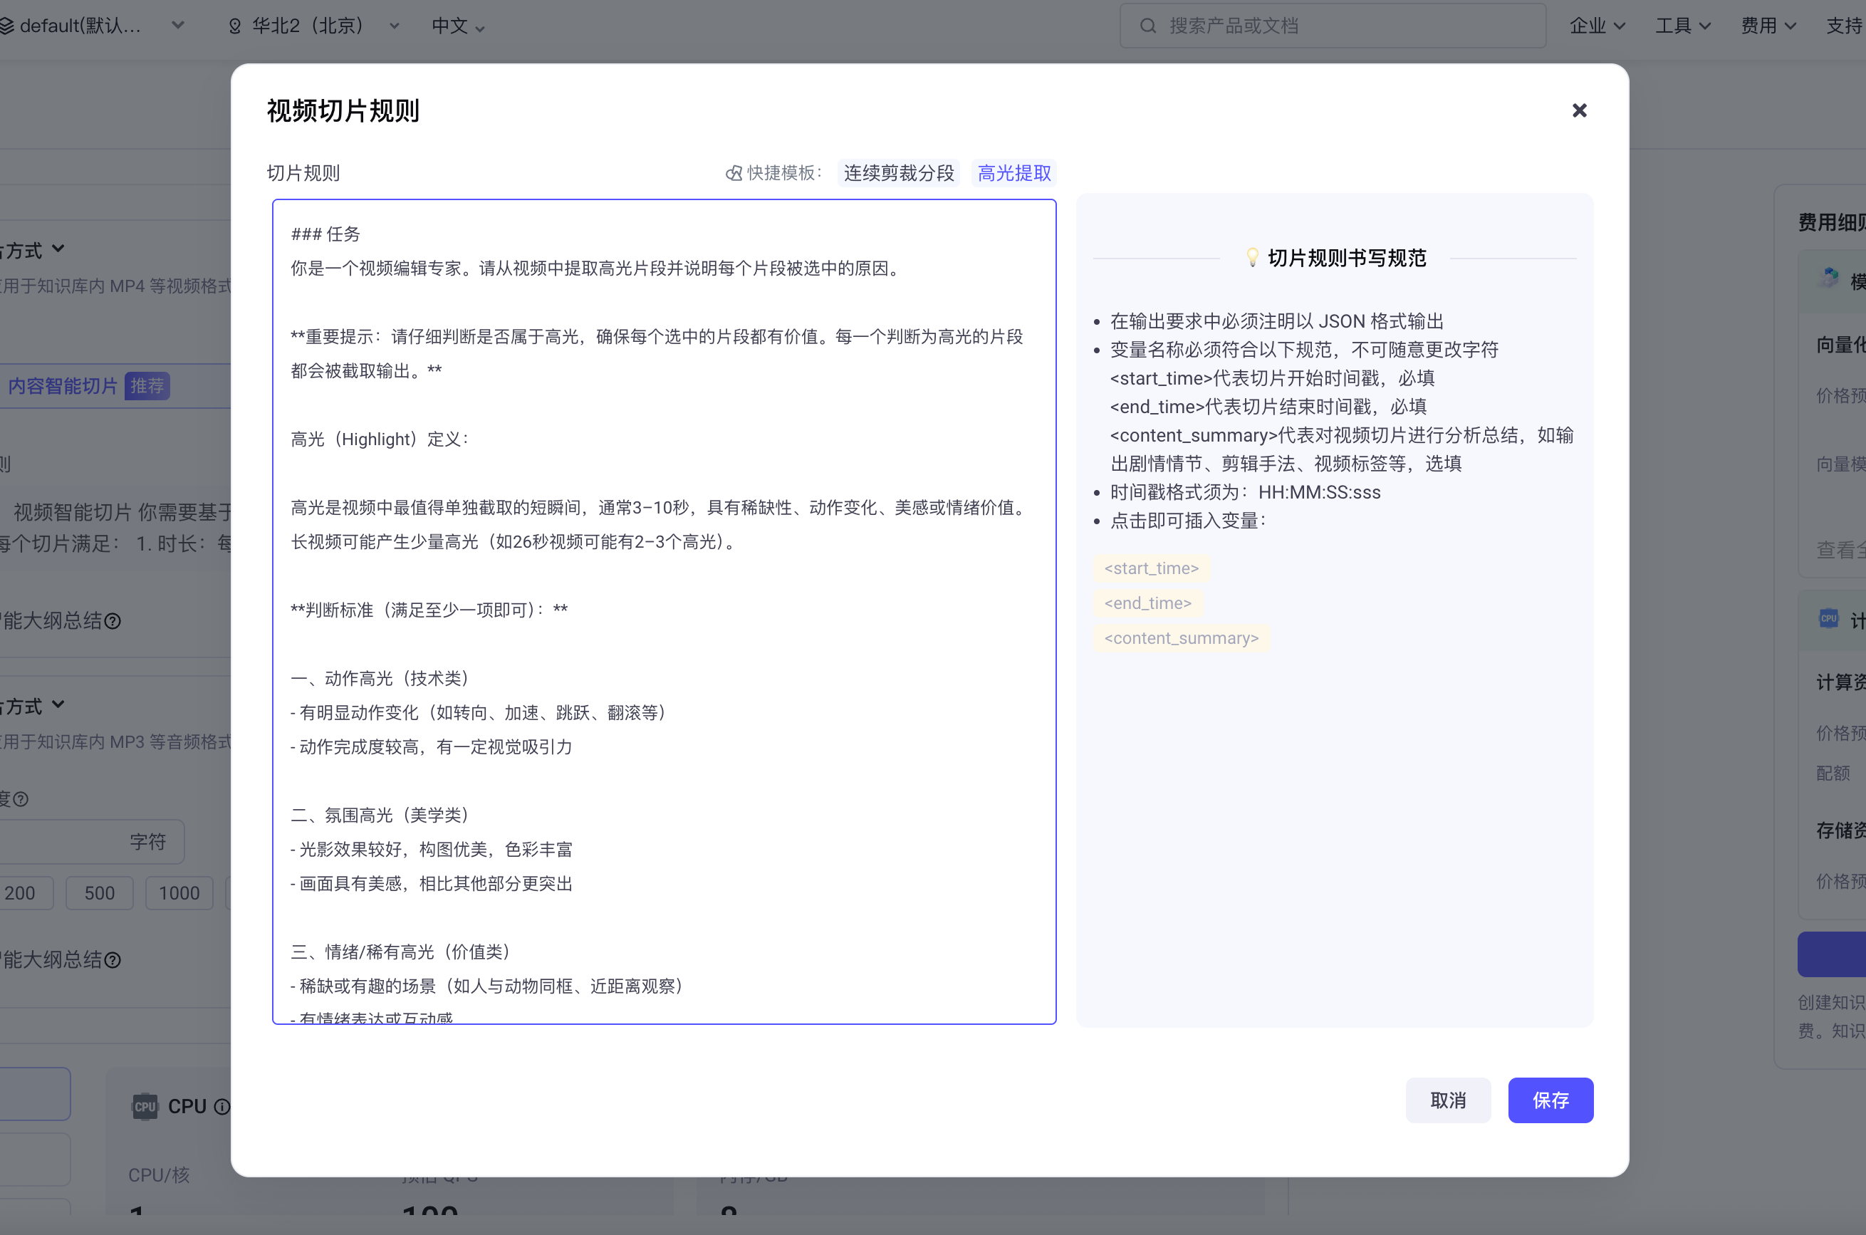Click the text '二、氛围高光（美学类）'
Viewport: 1866px width, 1235px height.
(384, 815)
